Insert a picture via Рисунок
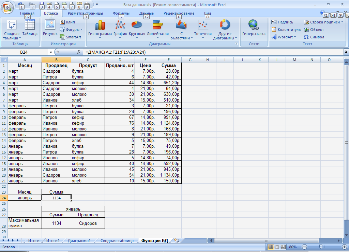This screenshot has width=349, height=252. 50,28
